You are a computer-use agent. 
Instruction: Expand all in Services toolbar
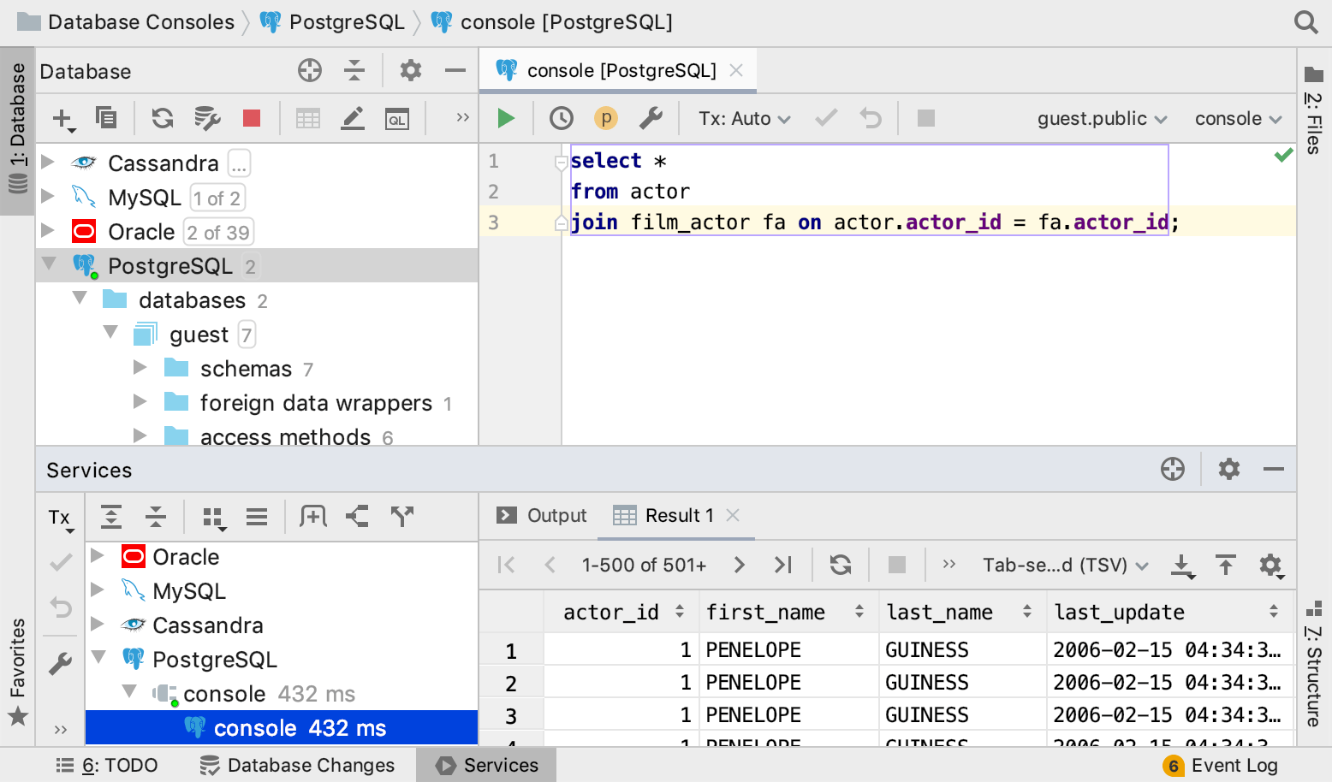[x=111, y=516]
